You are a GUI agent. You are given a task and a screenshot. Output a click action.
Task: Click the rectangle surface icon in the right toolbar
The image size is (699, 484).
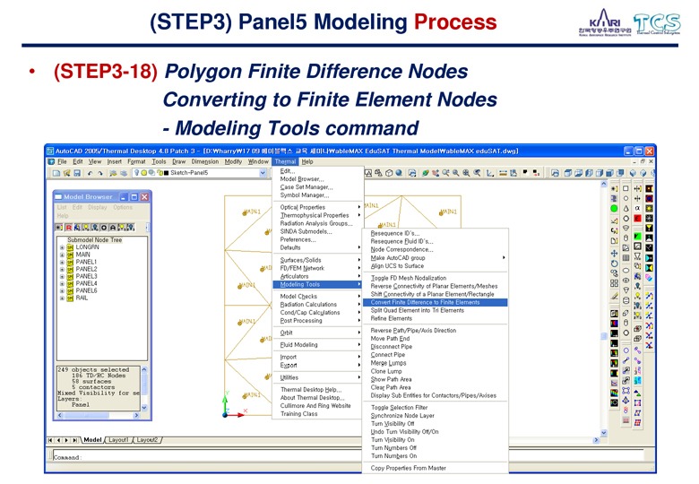[626, 188]
